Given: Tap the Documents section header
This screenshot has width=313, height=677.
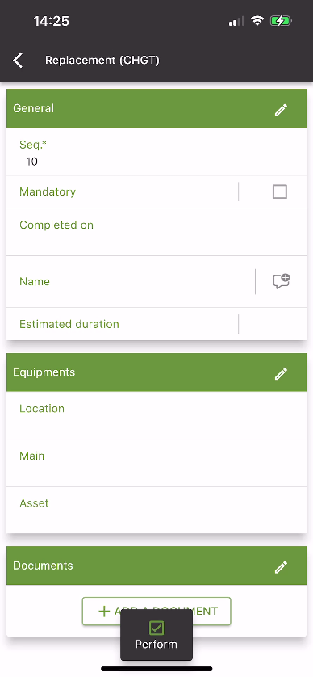Looking at the screenshot, I should (x=156, y=566).
